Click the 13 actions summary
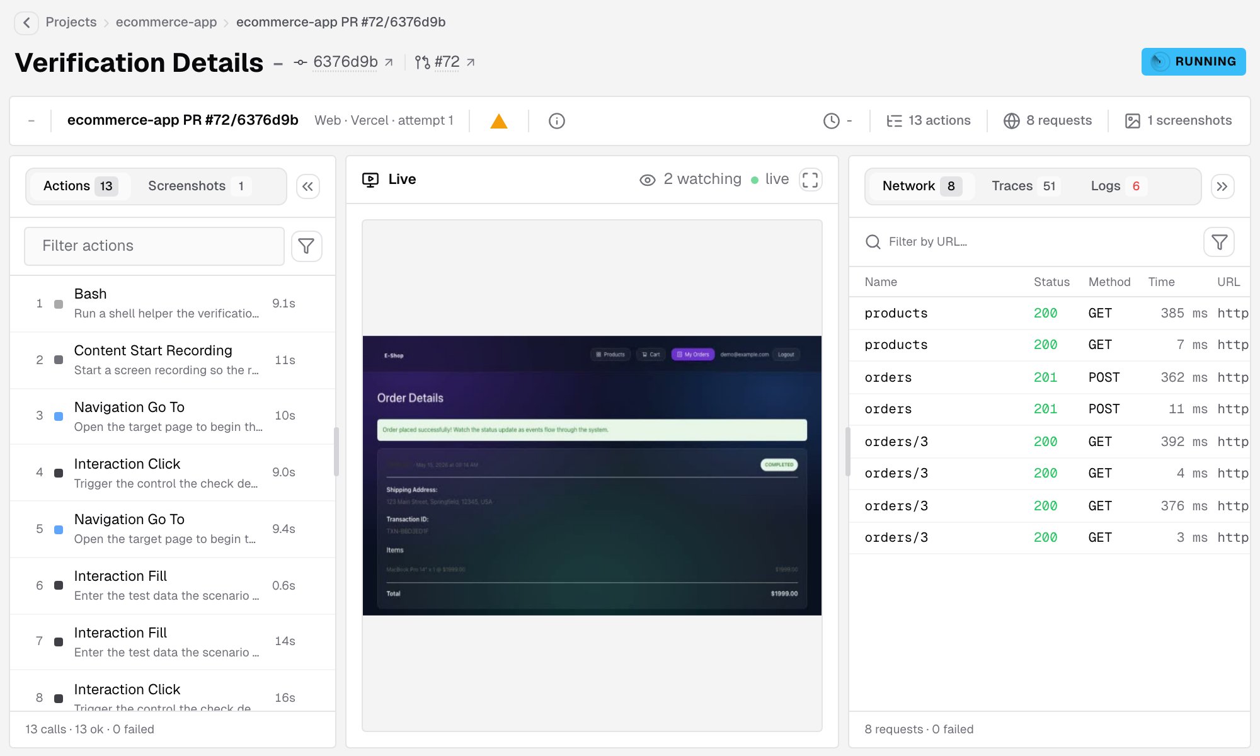1260x756 pixels. point(929,120)
